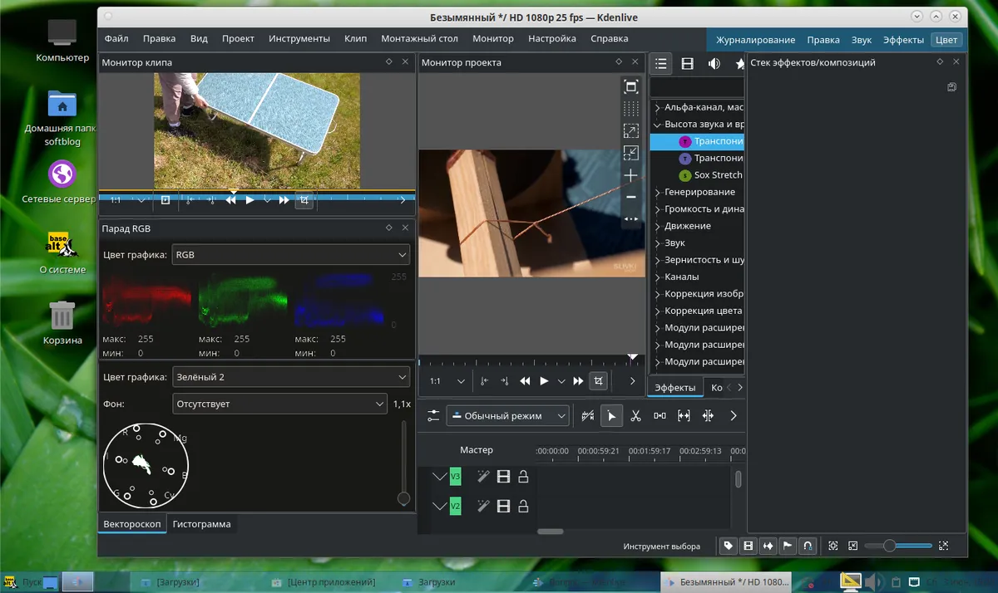
Task: Choose the spacer tool in timeline toolbar
Action: (x=660, y=415)
